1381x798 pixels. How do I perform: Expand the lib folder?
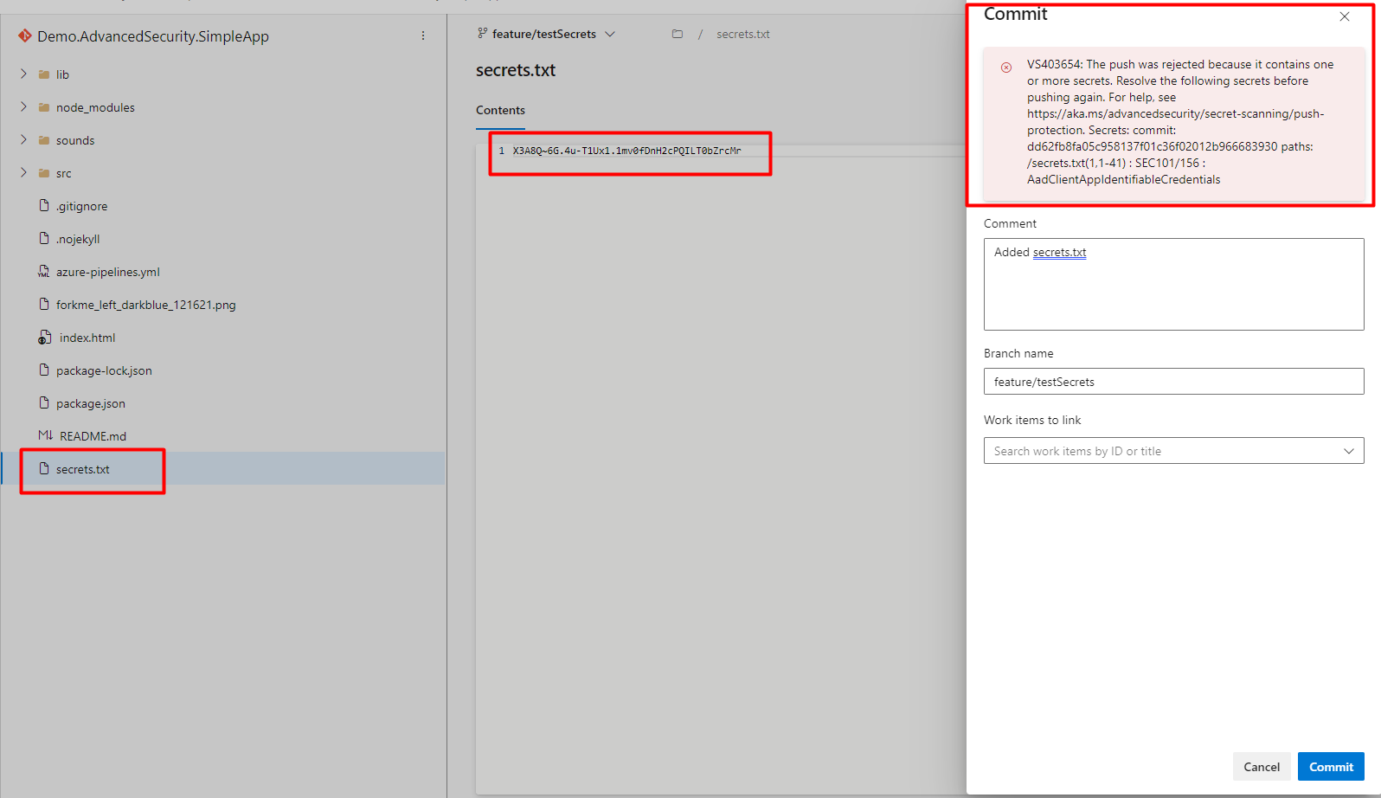pos(23,74)
